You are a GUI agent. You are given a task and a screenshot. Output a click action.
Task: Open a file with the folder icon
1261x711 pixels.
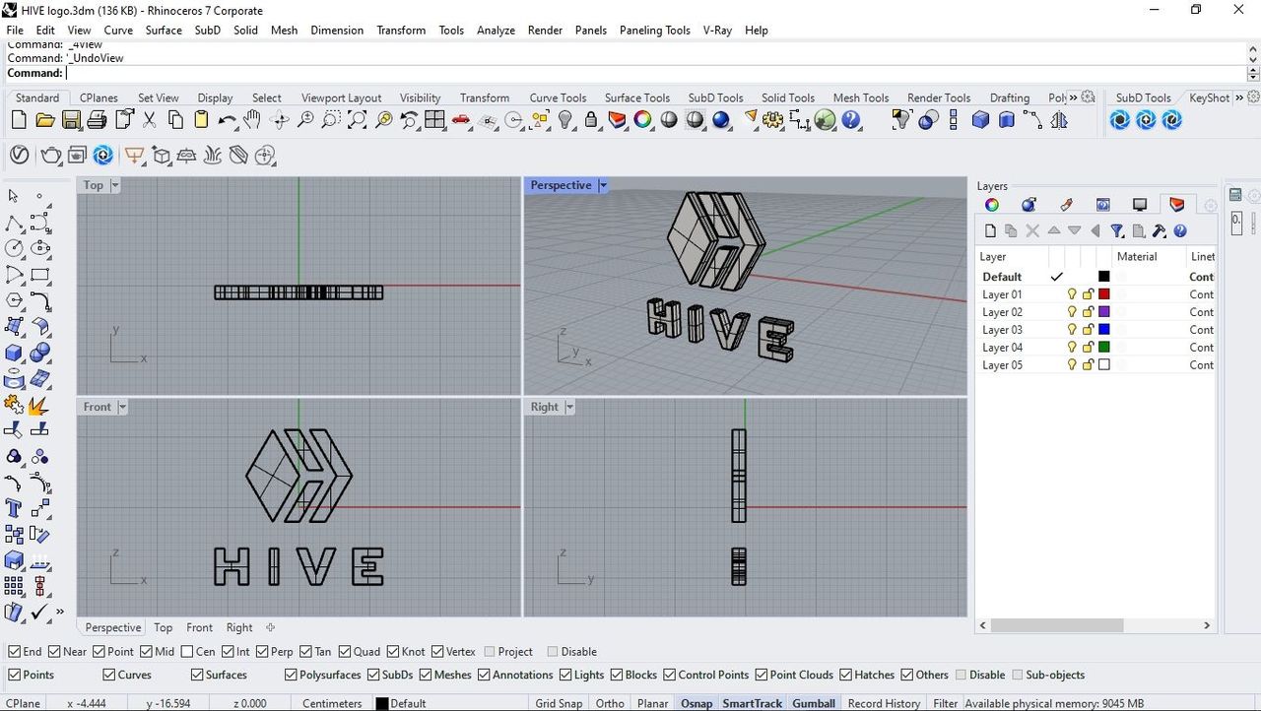point(44,120)
